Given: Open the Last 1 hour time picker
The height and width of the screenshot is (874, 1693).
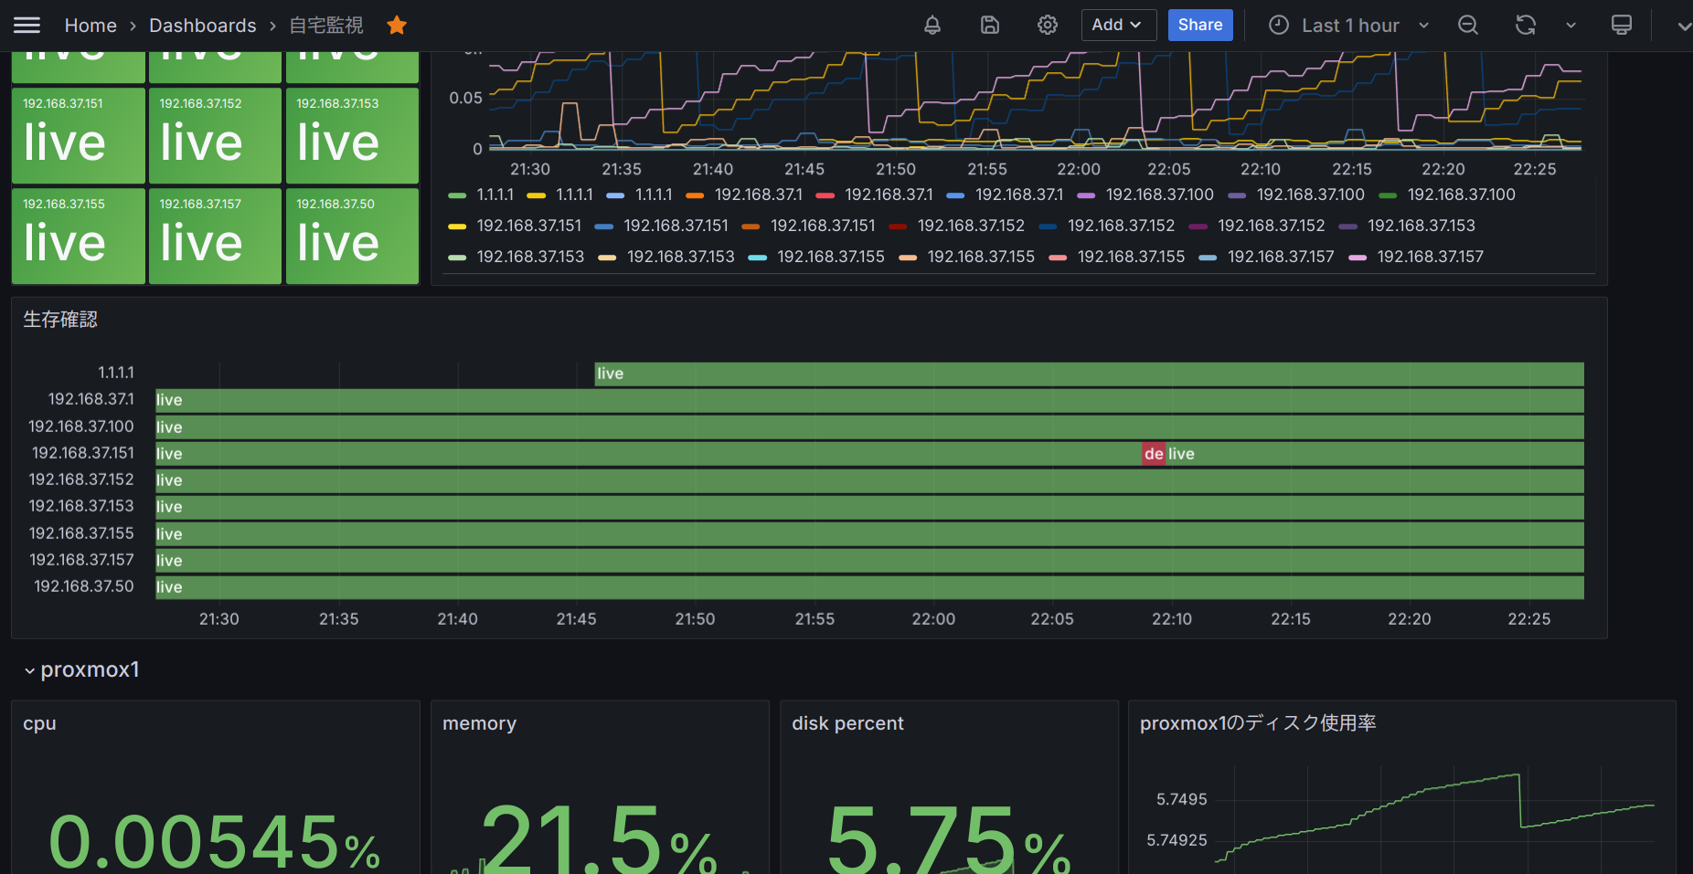Looking at the screenshot, I should tap(1348, 26).
